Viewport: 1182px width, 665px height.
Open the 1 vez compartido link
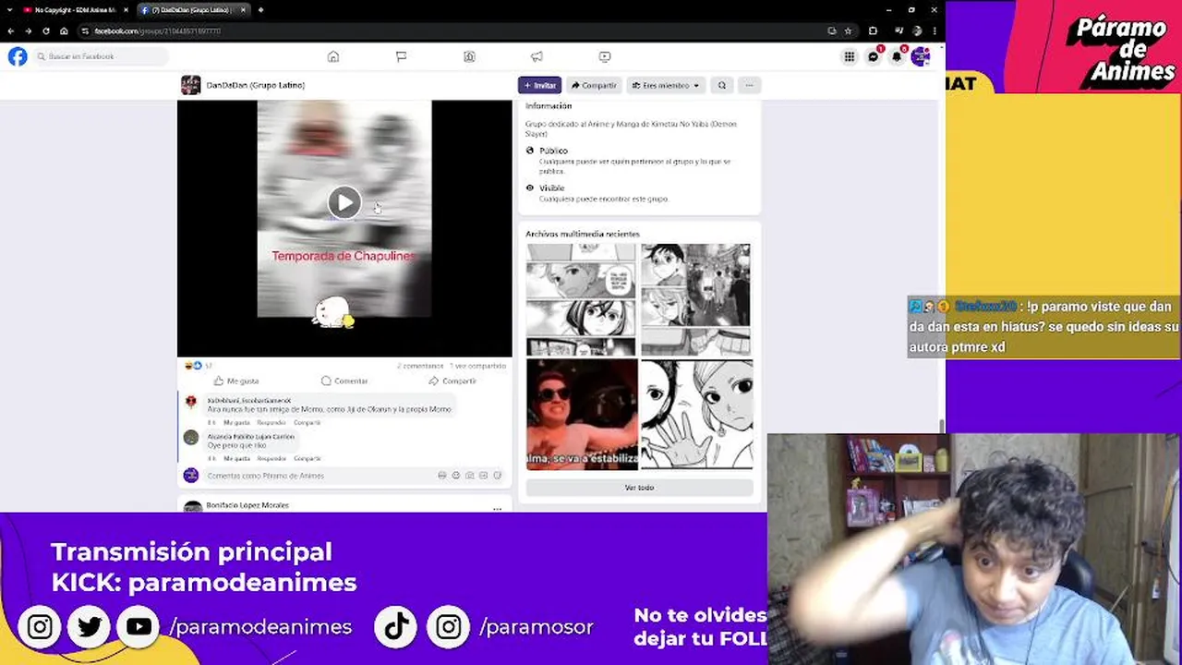[x=477, y=366]
